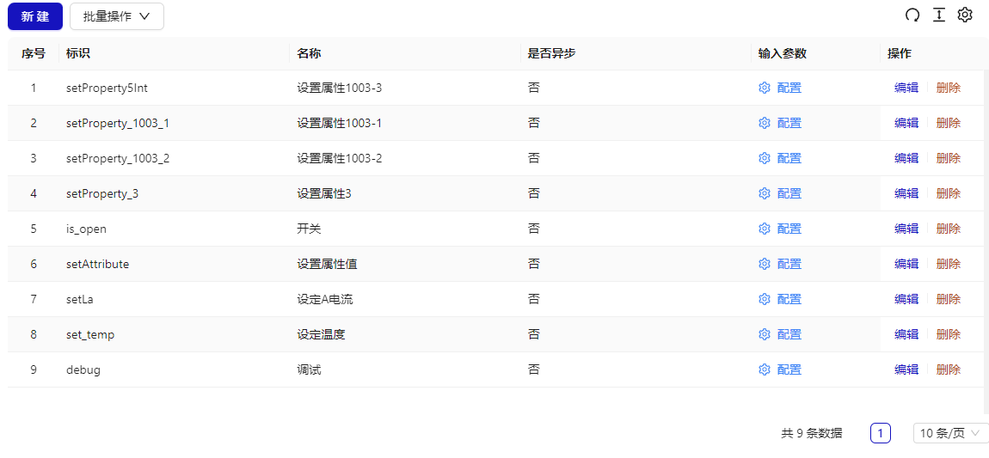Viewport: 989px width, 458px height.
Task: Click the config gear icon for is_open
Action: click(x=764, y=229)
